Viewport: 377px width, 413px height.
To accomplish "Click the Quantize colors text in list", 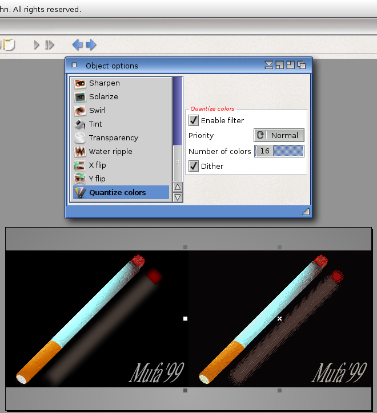I will [x=118, y=193].
